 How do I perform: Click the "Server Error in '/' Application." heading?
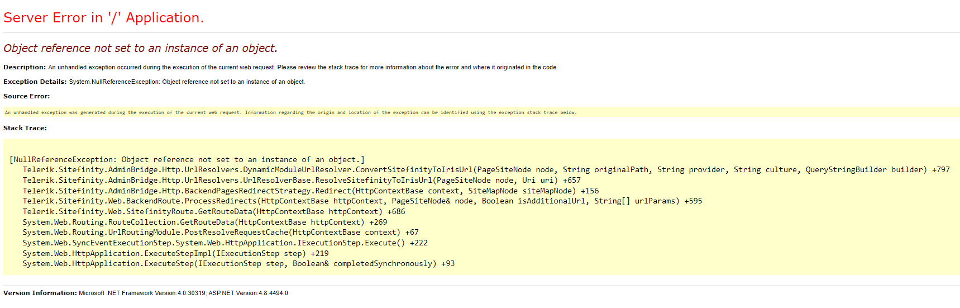click(x=103, y=18)
